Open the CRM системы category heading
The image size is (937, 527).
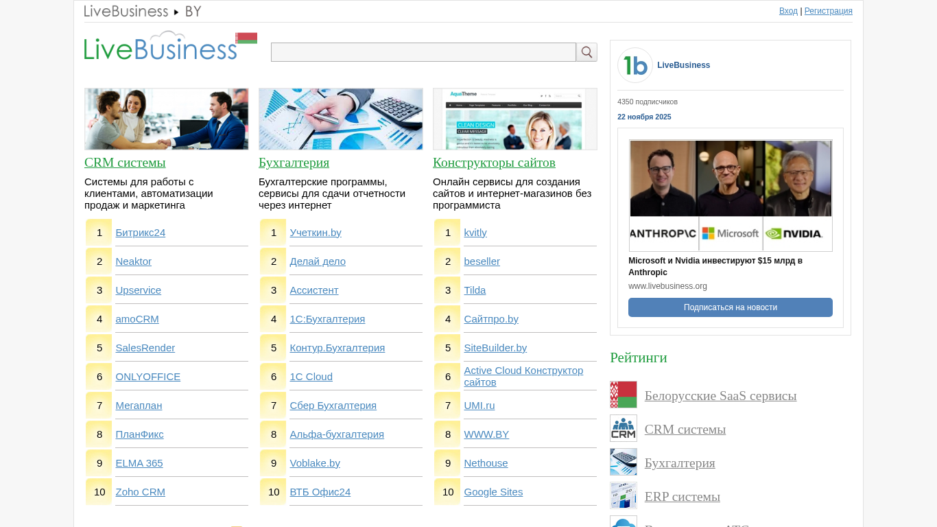coord(125,163)
